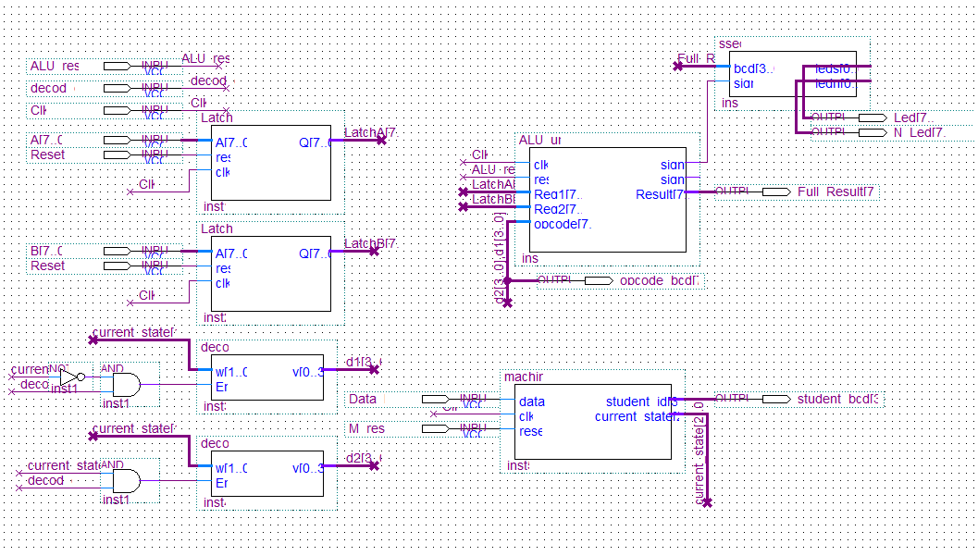Click the student_id port on machin block

click(642, 402)
